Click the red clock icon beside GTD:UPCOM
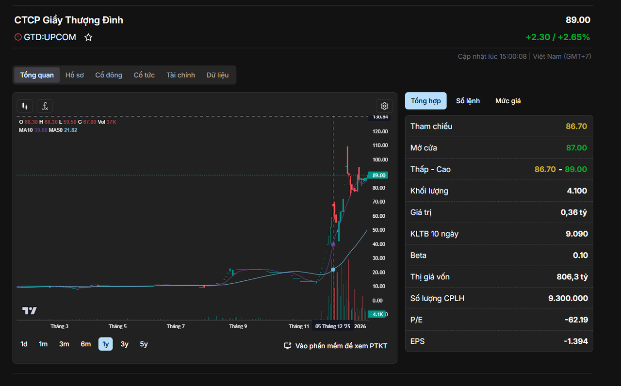 [x=18, y=37]
